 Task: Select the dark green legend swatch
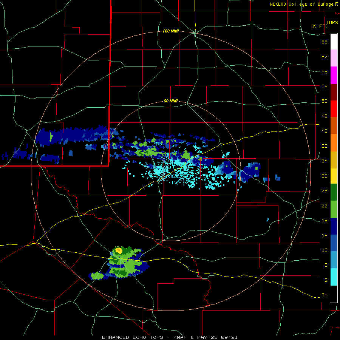click(x=334, y=192)
